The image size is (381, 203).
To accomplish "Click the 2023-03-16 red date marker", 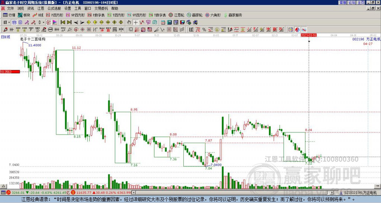I will click(x=308, y=35).
